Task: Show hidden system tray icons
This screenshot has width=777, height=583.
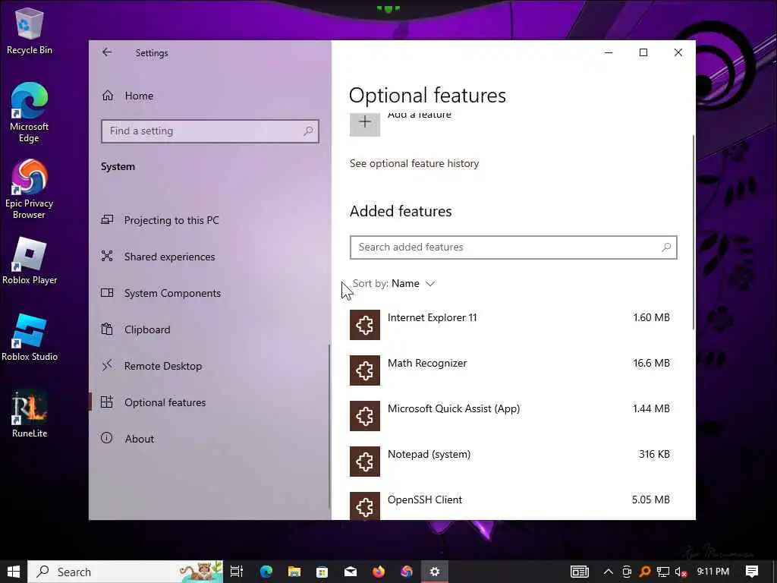Action: 608,572
